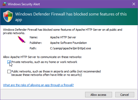This screenshot has width=138, height=100.
Task: Enable the Public networks checkbox
Action: point(9,71)
